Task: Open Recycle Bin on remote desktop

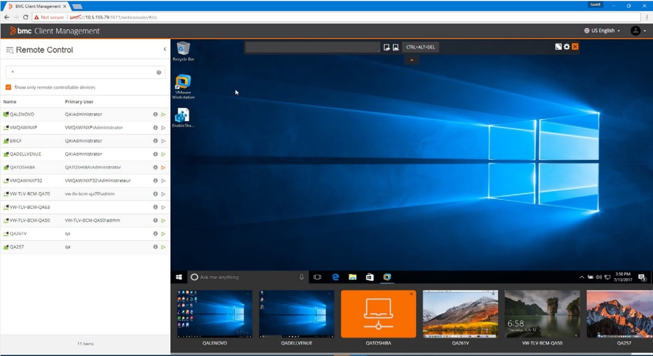Action: tap(183, 51)
